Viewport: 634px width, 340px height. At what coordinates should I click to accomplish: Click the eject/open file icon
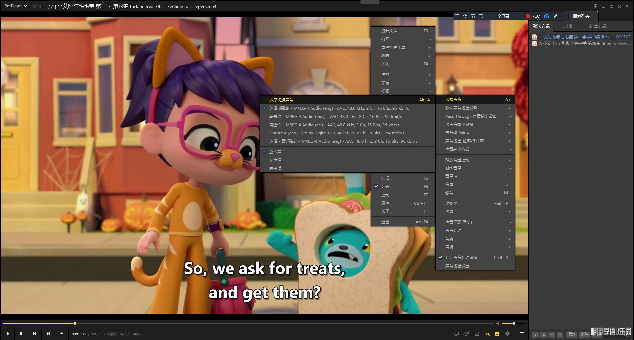tap(62, 334)
